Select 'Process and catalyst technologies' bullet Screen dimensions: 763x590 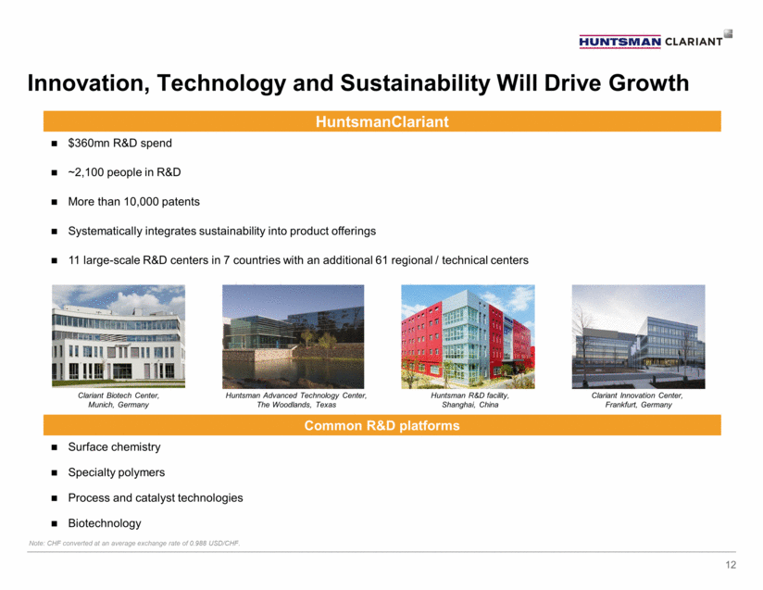click(x=156, y=498)
